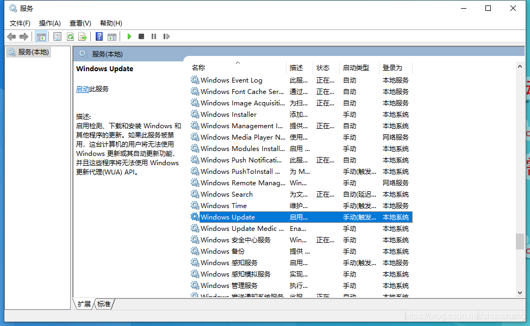Toggle show/hide console tree icon
The image size is (530, 326).
41,36
